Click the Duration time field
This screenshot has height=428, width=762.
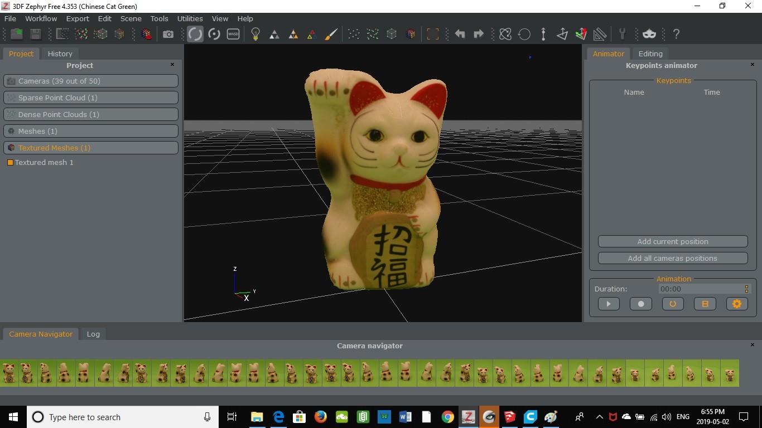[x=700, y=289]
